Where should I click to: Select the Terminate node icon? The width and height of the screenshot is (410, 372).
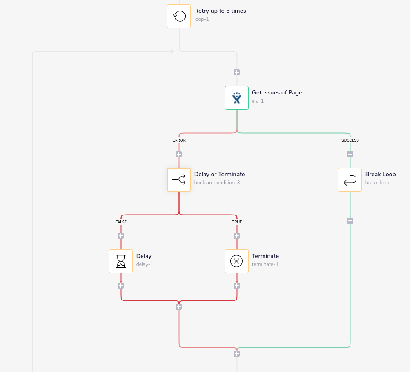pos(237,261)
